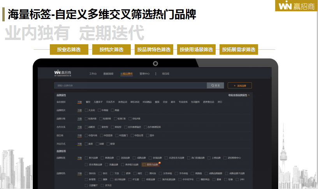Go to the 项目库 tab
Image resolution: width=318 pixels, height=189 pixels.
[165, 74]
